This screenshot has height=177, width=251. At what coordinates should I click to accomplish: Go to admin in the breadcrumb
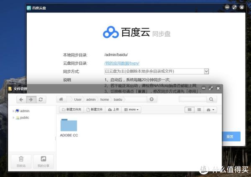(91, 100)
